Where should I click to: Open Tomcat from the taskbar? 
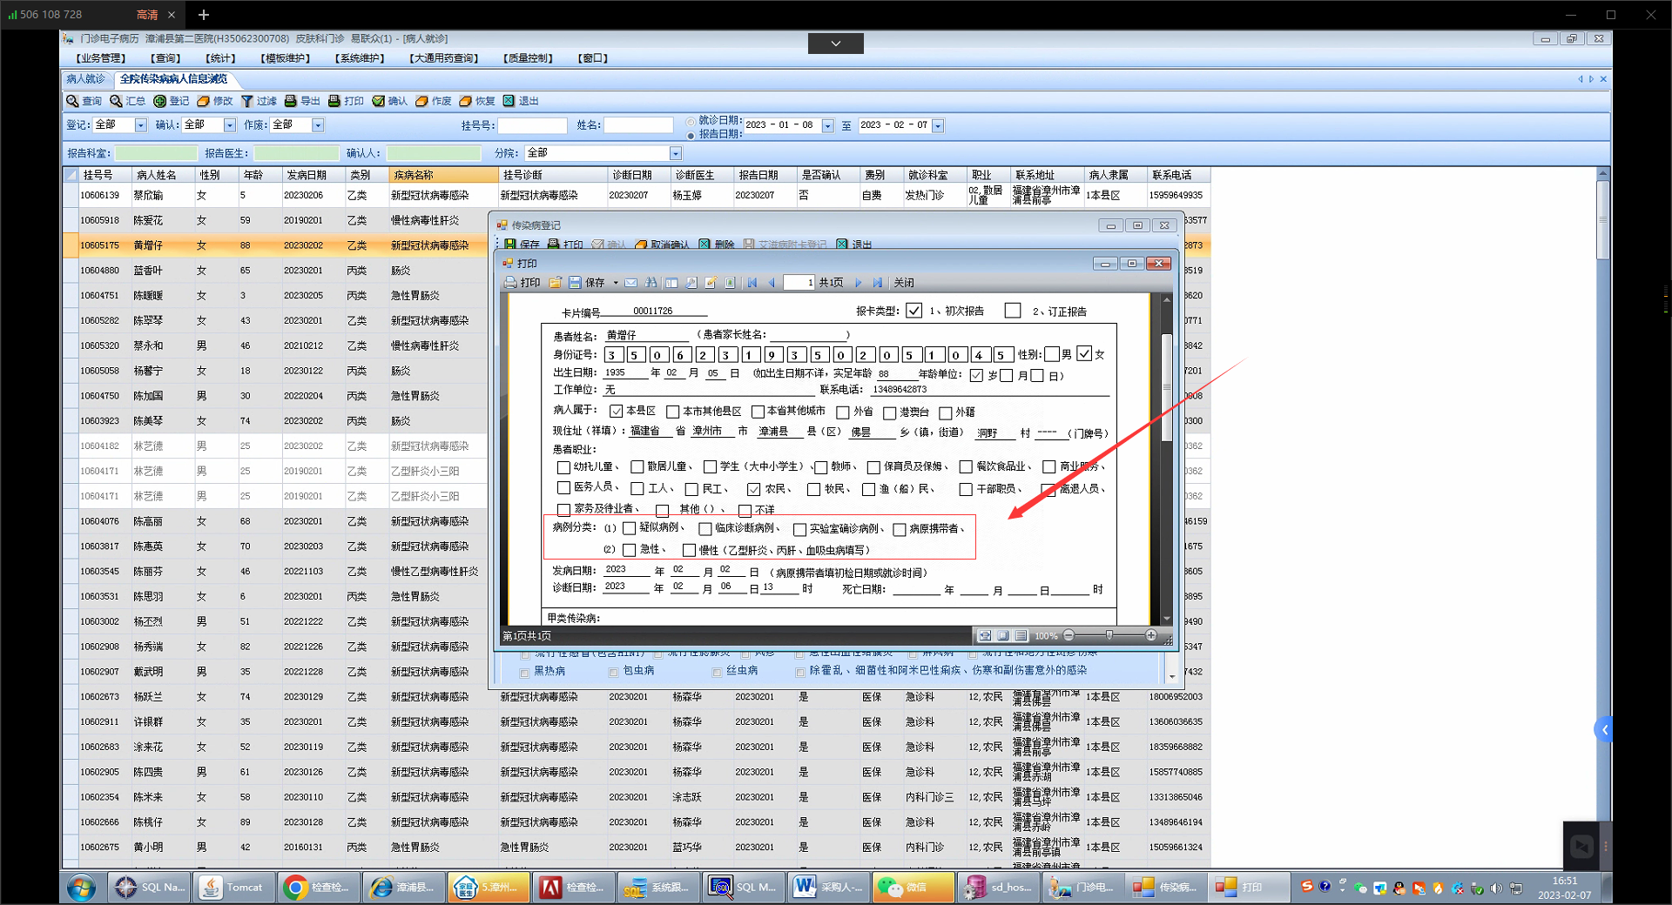(x=233, y=887)
